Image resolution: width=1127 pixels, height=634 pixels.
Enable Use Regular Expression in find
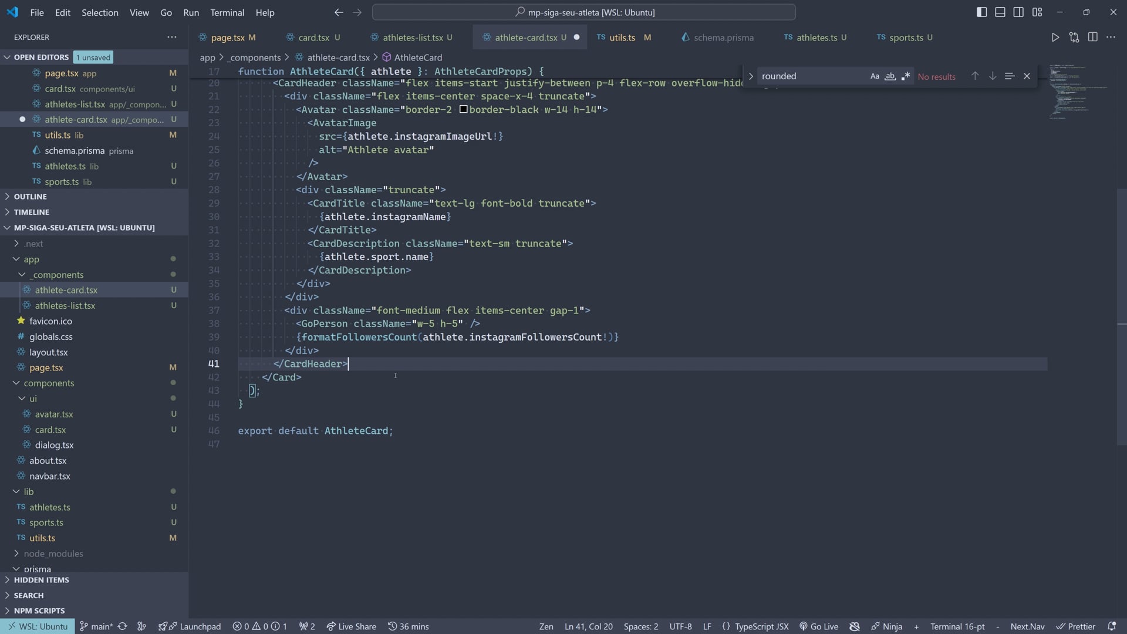pos(906,76)
